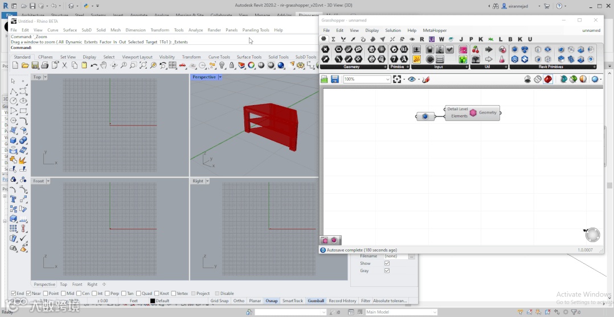Select the Circle tool in Rhino sidebar
Screen dimensions: 614x317
coord(13,101)
